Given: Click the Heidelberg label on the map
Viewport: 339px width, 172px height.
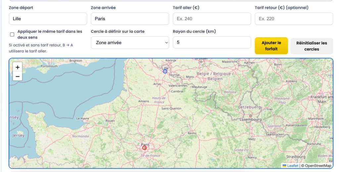Looking at the screenshot, I should (322, 127).
